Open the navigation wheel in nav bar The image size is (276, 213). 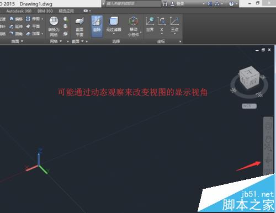click(268, 126)
